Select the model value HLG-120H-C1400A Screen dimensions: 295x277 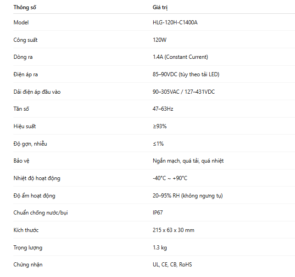tap(175, 23)
